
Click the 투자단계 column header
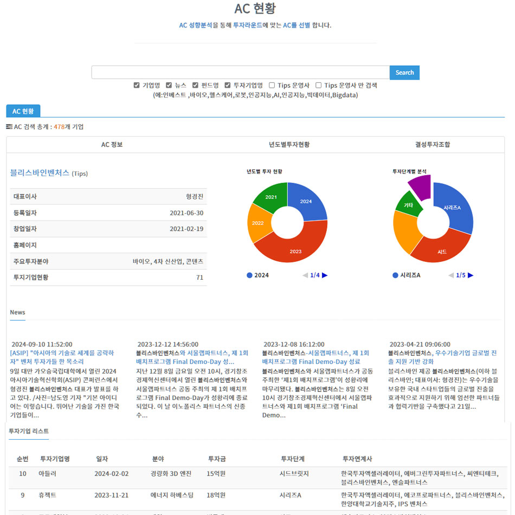pos(293,459)
